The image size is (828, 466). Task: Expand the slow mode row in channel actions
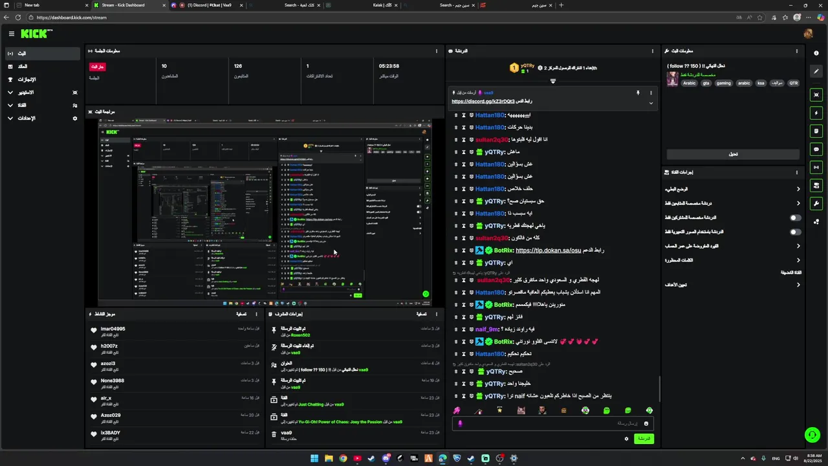[732, 189]
